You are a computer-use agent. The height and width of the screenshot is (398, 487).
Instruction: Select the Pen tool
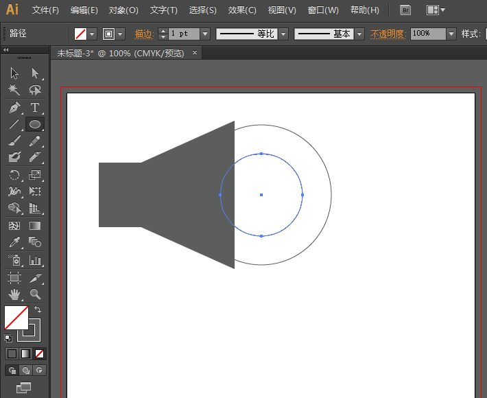tap(14, 108)
